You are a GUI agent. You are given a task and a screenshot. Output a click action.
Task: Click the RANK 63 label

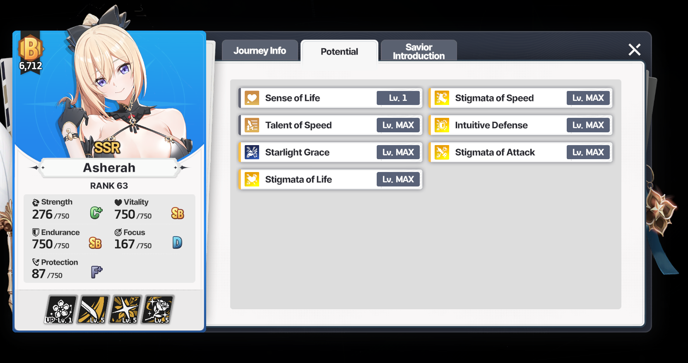coord(109,186)
